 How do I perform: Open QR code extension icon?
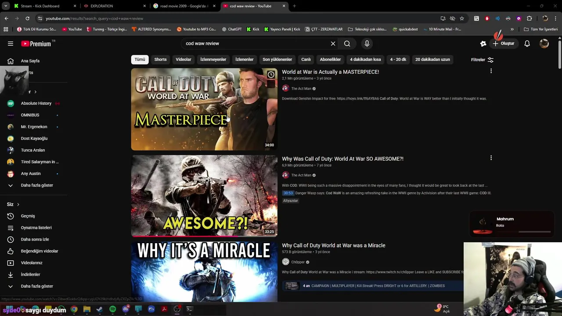point(476,18)
